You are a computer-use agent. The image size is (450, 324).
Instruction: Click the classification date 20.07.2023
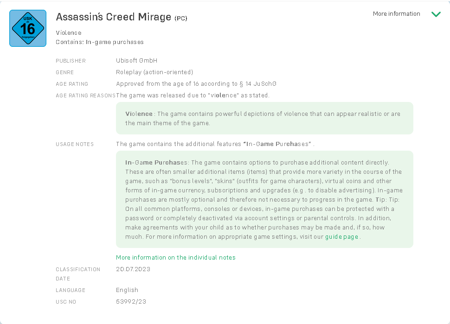(133, 269)
